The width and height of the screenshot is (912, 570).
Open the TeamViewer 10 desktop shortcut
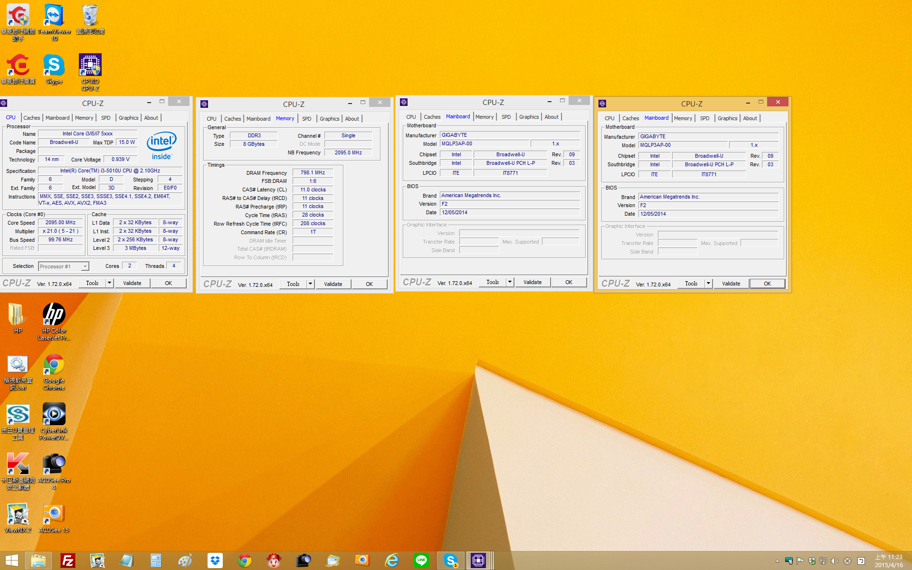tap(54, 21)
